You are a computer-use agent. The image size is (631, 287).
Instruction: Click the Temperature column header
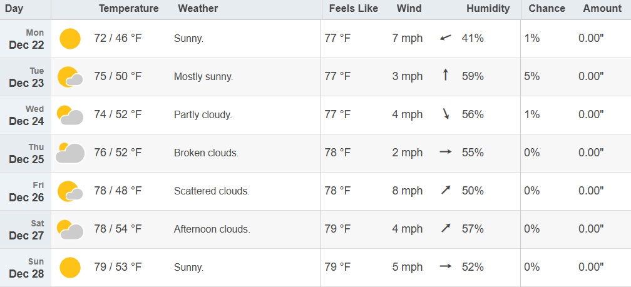[128, 9]
